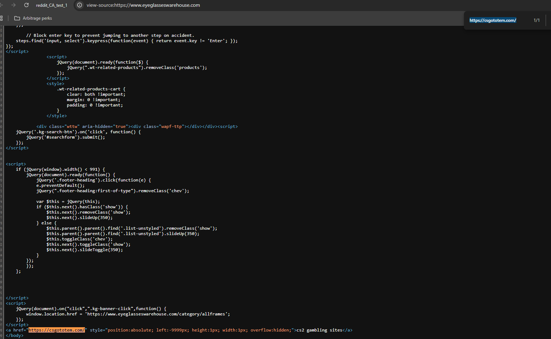Click the 'if (jQuery(window).width() < 991)' line
Image resolution: width=551 pixels, height=339 pixels.
tap(60, 169)
